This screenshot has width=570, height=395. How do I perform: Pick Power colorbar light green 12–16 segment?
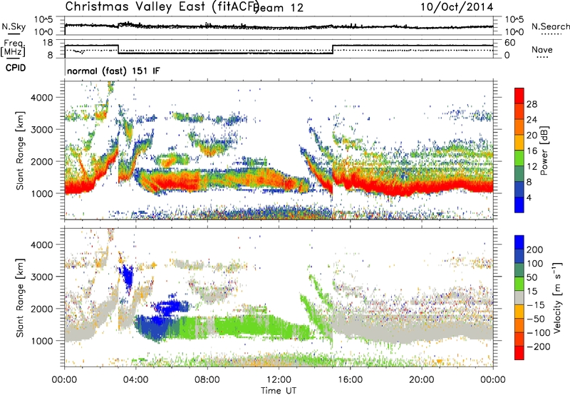519,158
